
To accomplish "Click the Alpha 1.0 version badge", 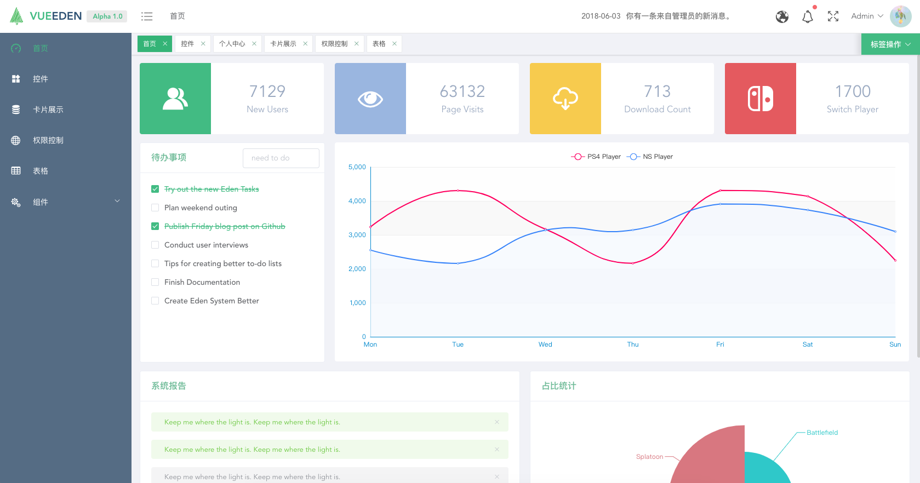I will 107,16.
